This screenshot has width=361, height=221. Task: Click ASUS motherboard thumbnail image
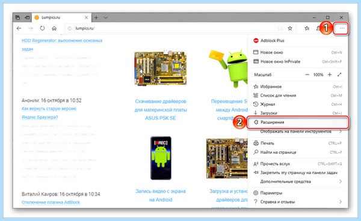[x=161, y=68]
